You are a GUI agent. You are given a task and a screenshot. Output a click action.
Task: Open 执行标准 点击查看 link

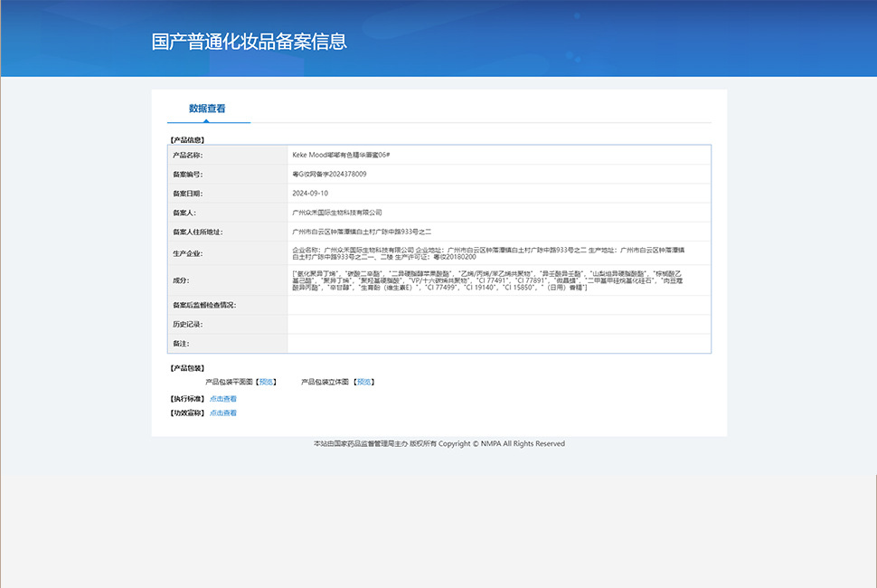223,399
